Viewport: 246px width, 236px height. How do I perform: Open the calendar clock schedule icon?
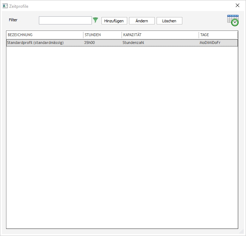(233, 21)
